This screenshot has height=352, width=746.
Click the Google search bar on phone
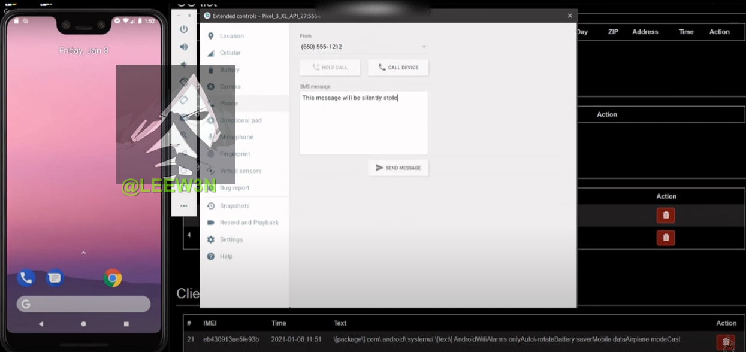tap(83, 304)
